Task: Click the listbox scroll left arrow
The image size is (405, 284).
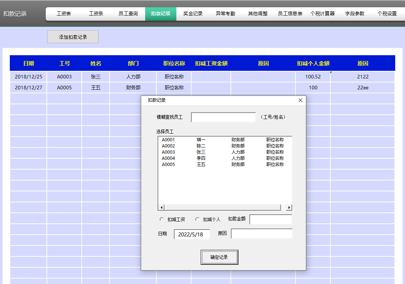Action: coord(161,207)
